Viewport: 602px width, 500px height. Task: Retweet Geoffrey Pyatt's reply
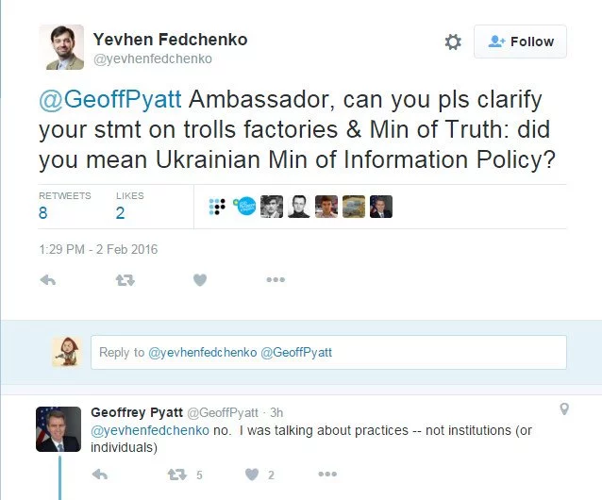pyautogui.click(x=176, y=475)
